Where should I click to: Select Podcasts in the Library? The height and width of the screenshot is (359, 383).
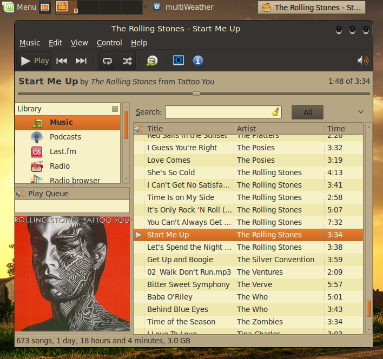click(68, 137)
